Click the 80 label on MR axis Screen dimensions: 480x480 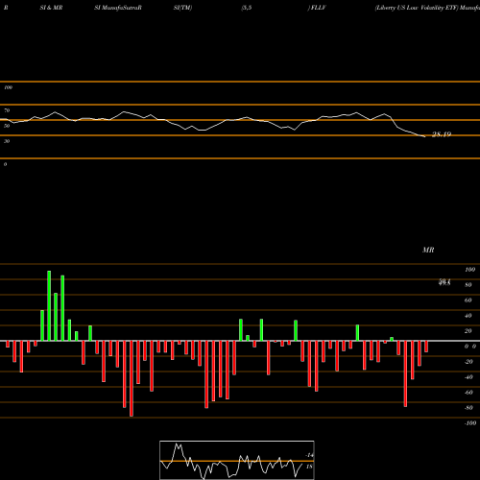point(468,285)
